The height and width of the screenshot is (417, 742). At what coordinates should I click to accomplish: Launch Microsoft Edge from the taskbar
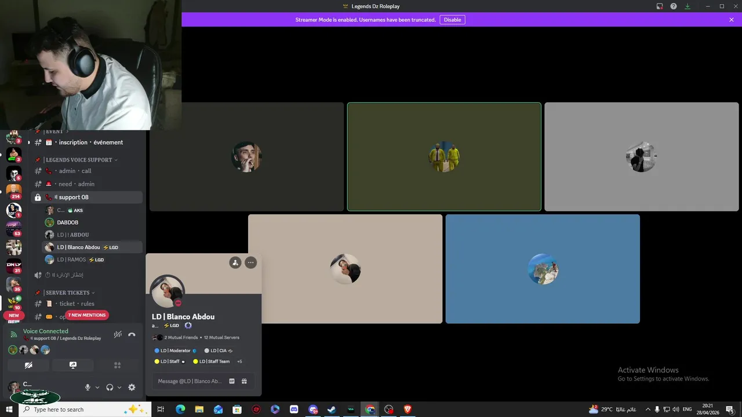tap(180, 409)
